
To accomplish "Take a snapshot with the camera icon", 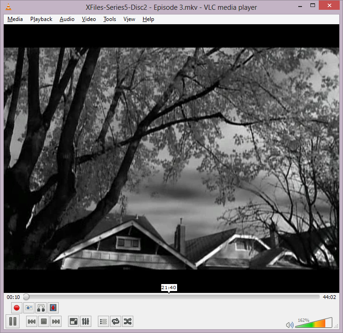I will pos(29,308).
